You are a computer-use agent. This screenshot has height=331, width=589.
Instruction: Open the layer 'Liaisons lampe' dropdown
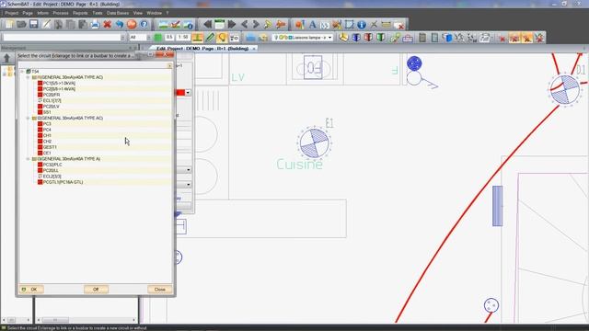[329, 38]
